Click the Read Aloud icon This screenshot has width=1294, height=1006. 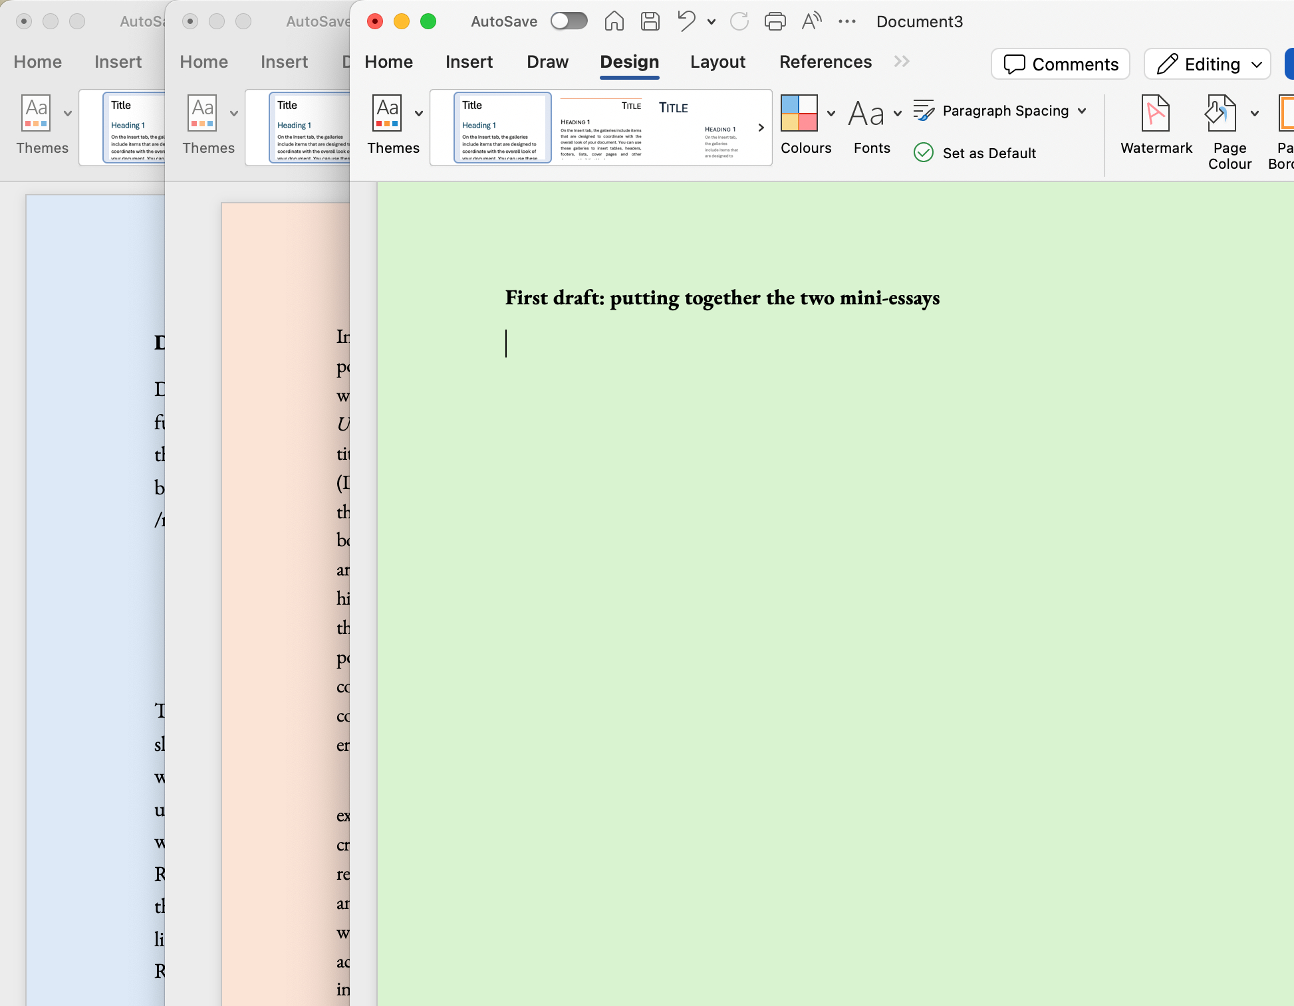coord(811,21)
